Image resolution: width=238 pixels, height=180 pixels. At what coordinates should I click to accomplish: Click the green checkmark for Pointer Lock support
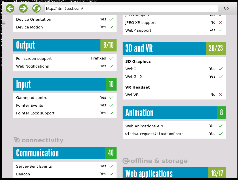point(111,113)
